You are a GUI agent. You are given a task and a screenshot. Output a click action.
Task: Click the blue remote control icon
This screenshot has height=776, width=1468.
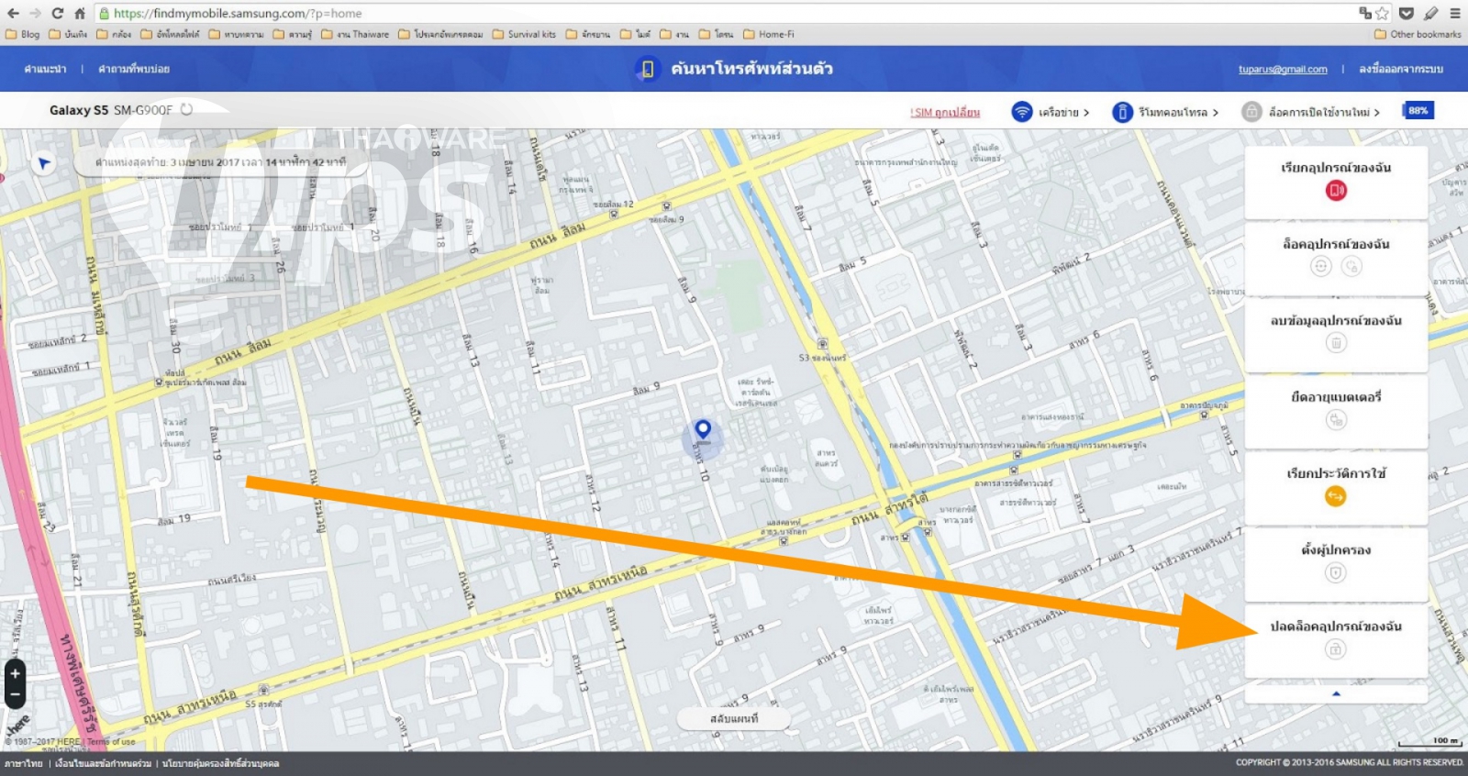pyautogui.click(x=1122, y=112)
